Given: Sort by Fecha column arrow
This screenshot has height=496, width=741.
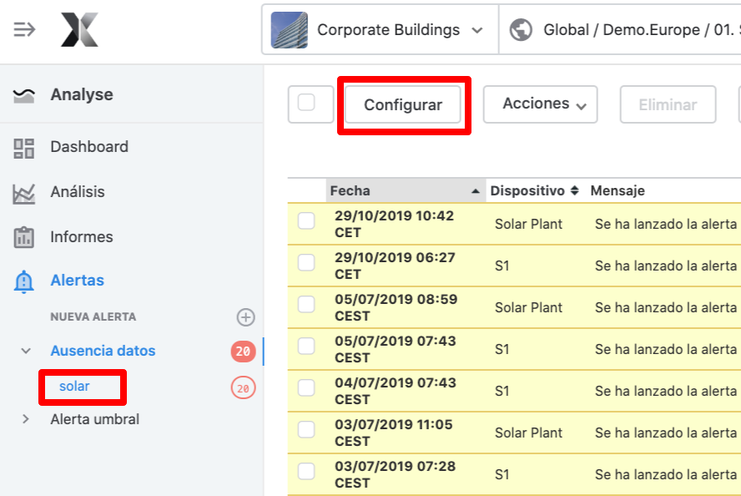Looking at the screenshot, I should pos(476,191).
